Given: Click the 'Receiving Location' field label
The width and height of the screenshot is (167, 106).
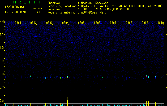Looking at the screenshot, I should coord(62,6).
